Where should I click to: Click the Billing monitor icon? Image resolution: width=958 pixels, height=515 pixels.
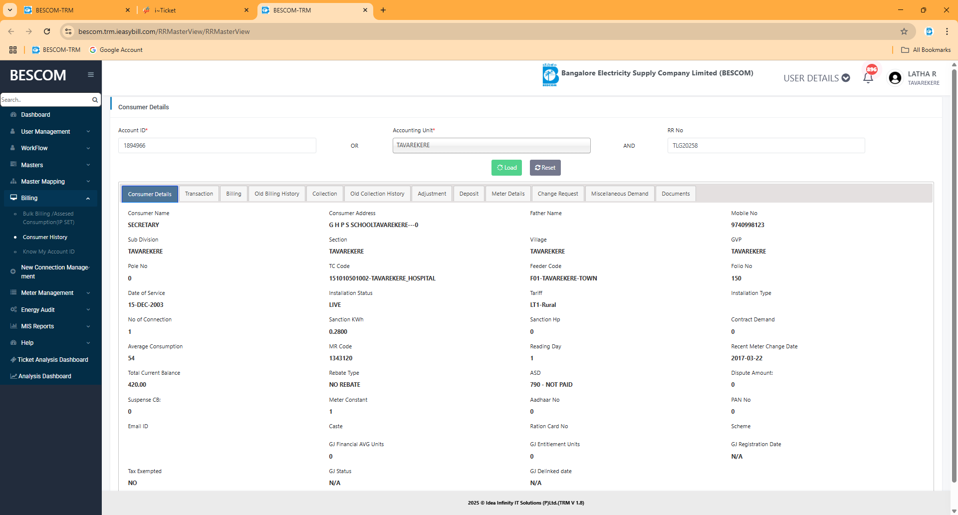13,198
